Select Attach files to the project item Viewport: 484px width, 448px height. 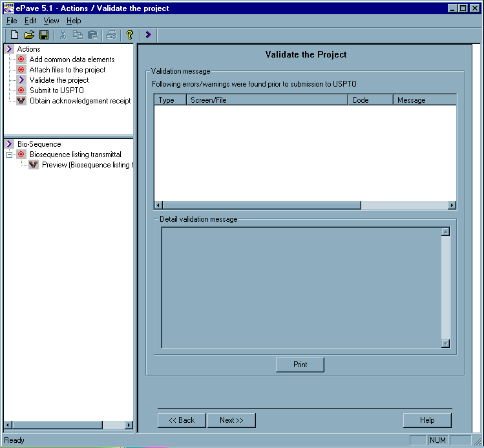coord(68,70)
